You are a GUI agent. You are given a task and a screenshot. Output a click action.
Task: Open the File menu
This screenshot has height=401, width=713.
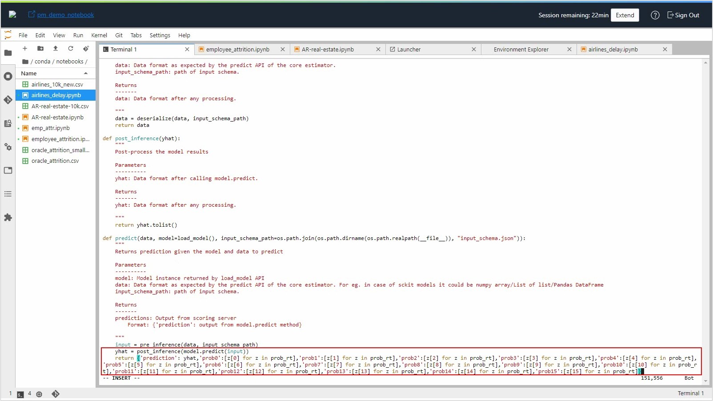pyautogui.click(x=23, y=35)
